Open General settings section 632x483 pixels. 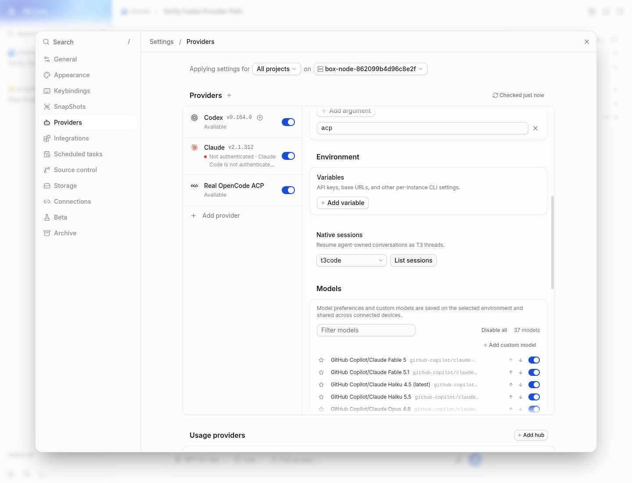tap(88, 59)
